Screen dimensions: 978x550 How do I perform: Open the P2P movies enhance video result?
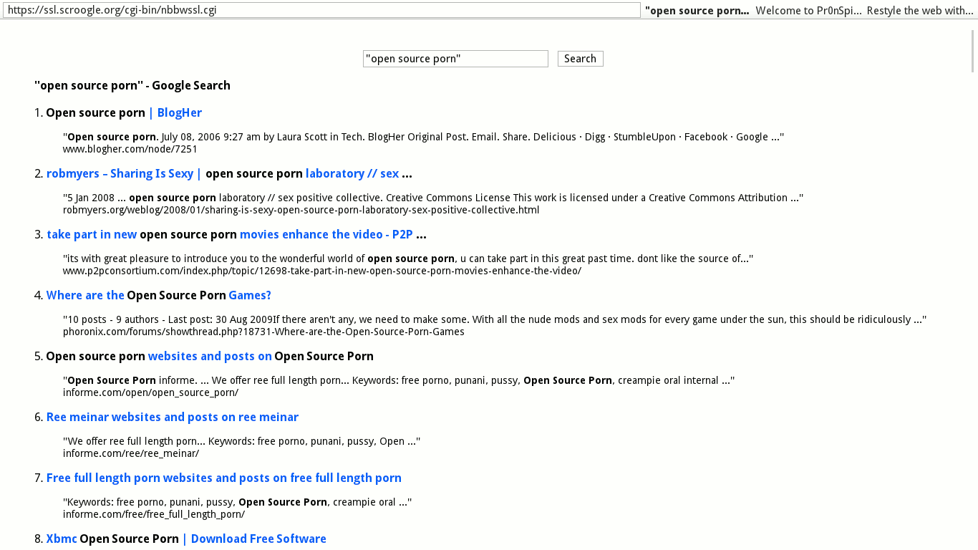click(236, 234)
